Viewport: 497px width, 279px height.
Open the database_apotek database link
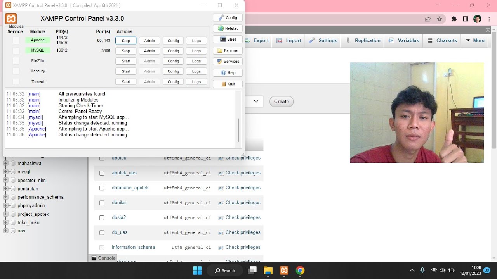(130, 188)
